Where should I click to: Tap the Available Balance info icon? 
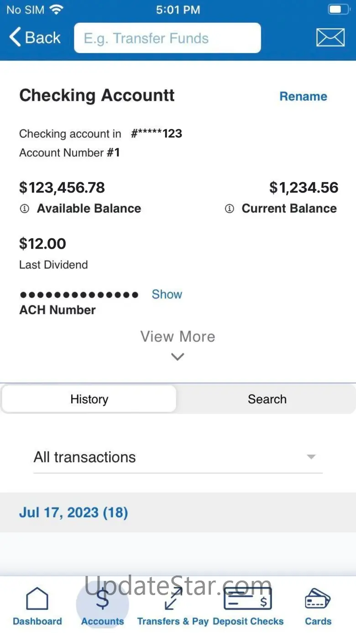pyautogui.click(x=24, y=209)
